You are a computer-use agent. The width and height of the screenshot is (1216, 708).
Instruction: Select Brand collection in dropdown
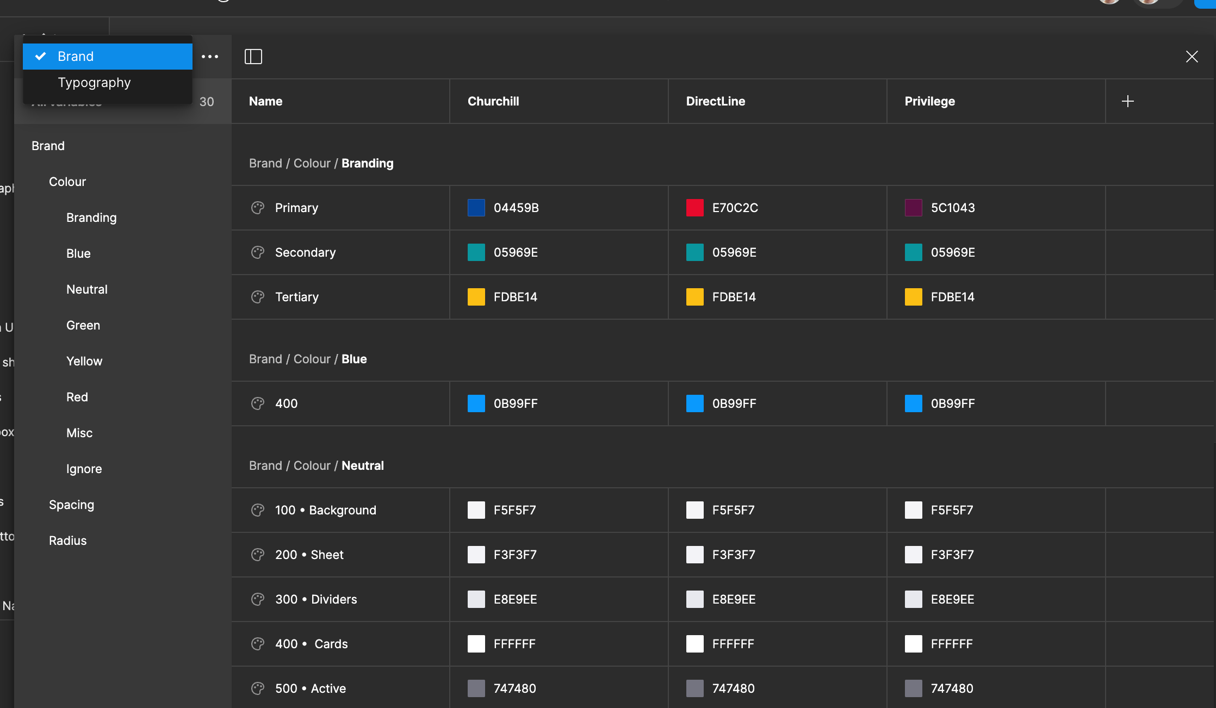tap(108, 57)
